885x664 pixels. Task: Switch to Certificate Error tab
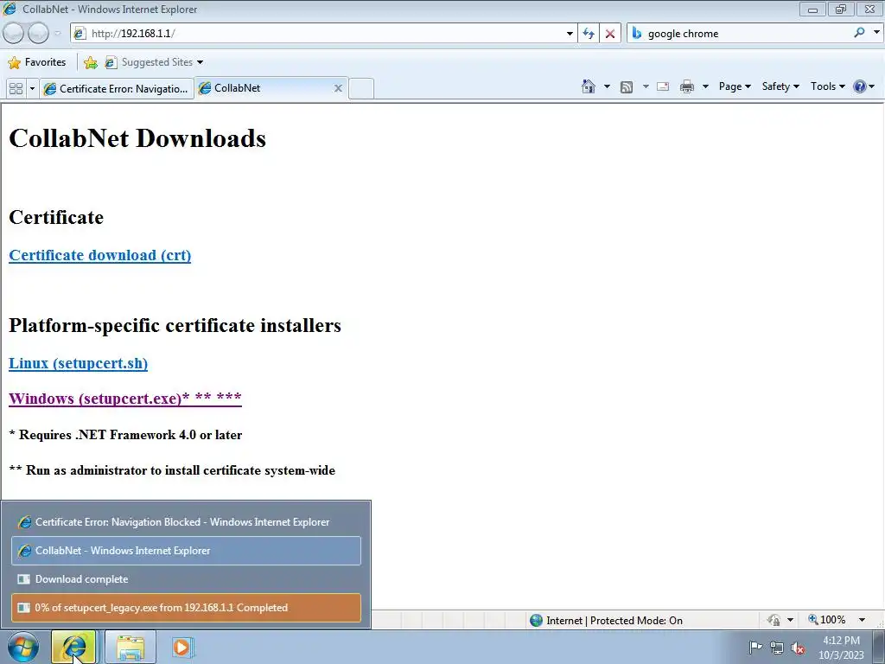point(117,89)
